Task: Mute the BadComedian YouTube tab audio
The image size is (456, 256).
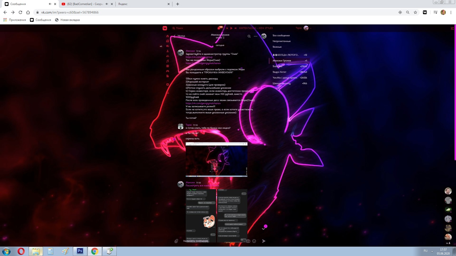Action: point(107,4)
